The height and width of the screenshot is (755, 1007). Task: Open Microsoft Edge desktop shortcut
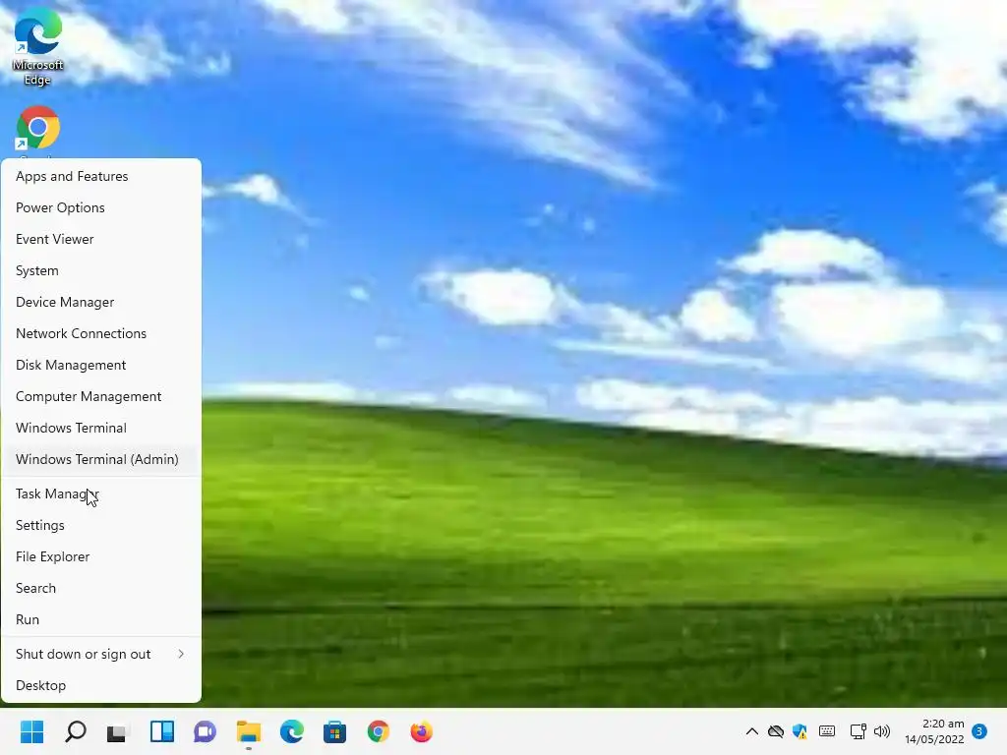point(38,47)
